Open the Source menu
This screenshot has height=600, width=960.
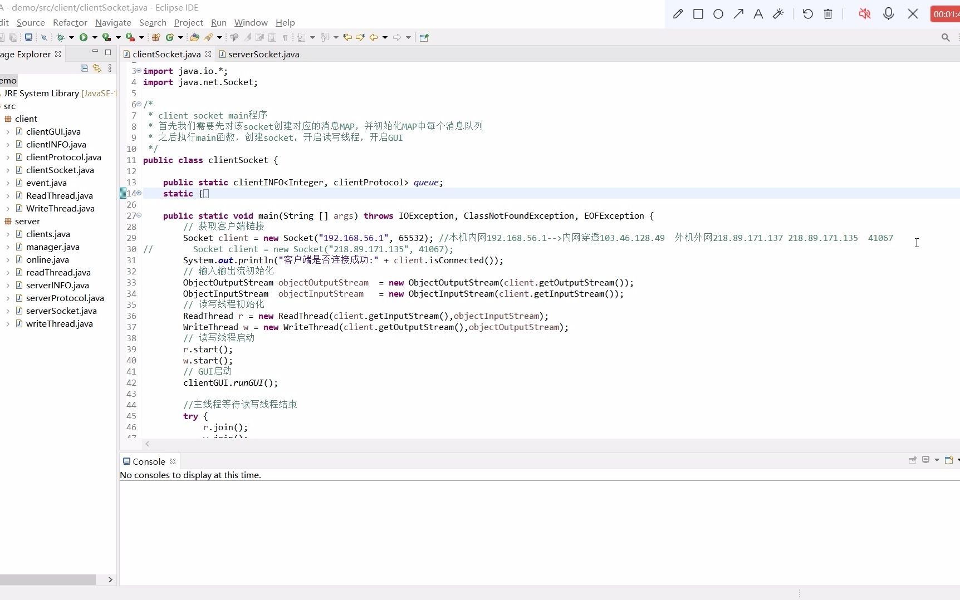[31, 22]
